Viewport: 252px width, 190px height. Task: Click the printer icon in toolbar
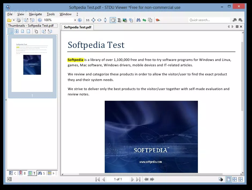18,20
